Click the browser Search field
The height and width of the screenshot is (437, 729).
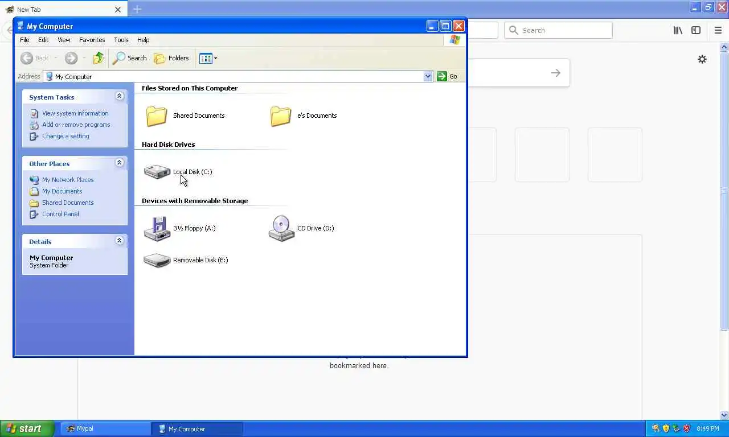click(x=558, y=30)
